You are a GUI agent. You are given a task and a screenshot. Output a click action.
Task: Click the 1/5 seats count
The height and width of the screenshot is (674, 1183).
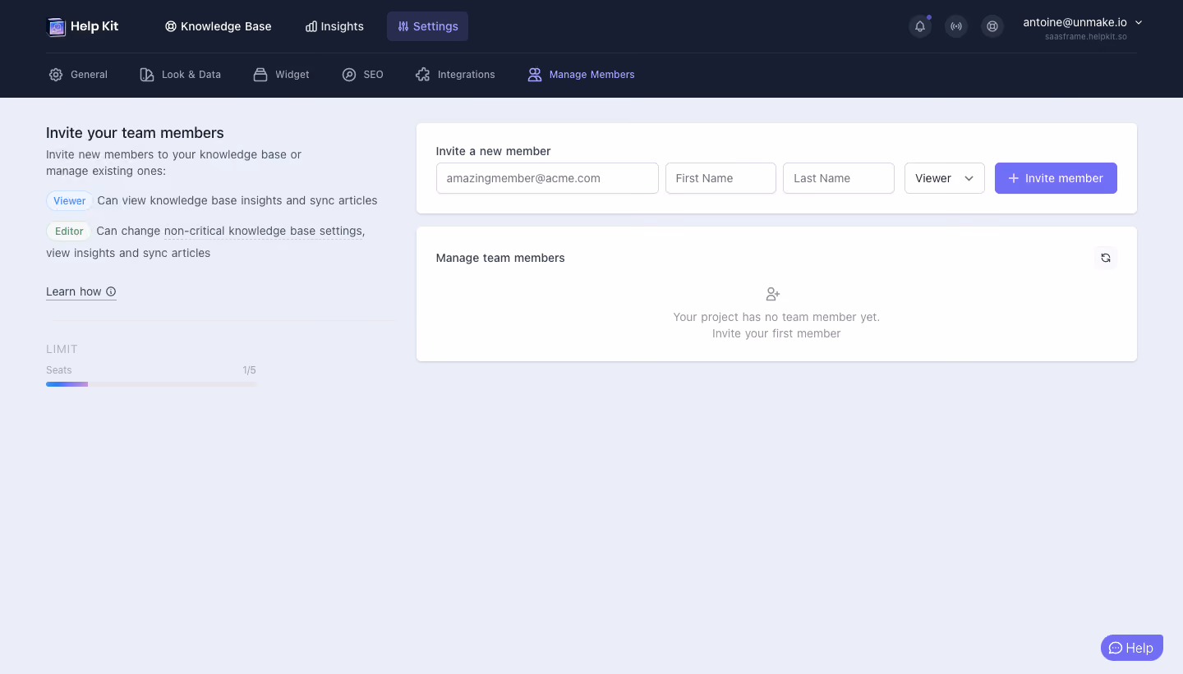click(249, 370)
